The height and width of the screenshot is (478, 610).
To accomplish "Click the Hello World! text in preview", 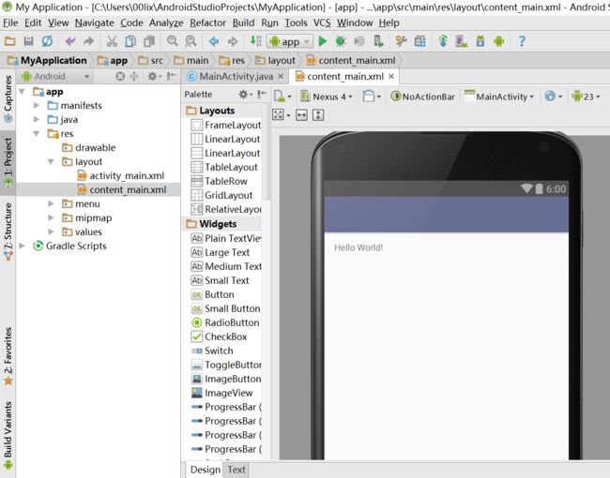I will click(x=358, y=247).
